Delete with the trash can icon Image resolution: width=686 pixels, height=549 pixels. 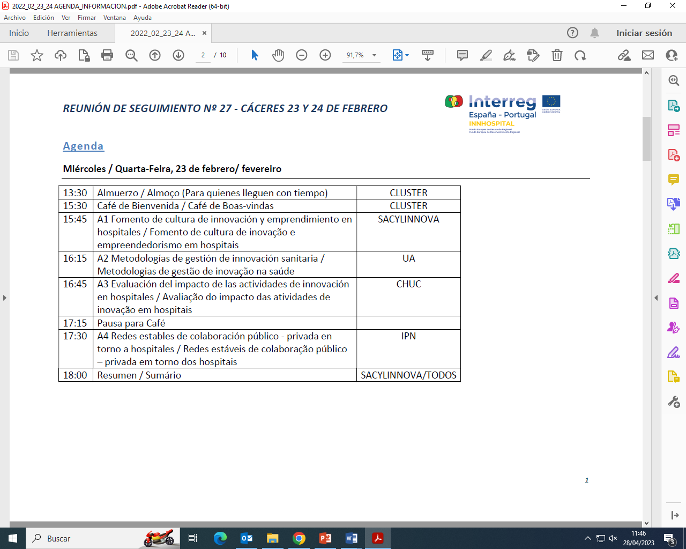557,55
